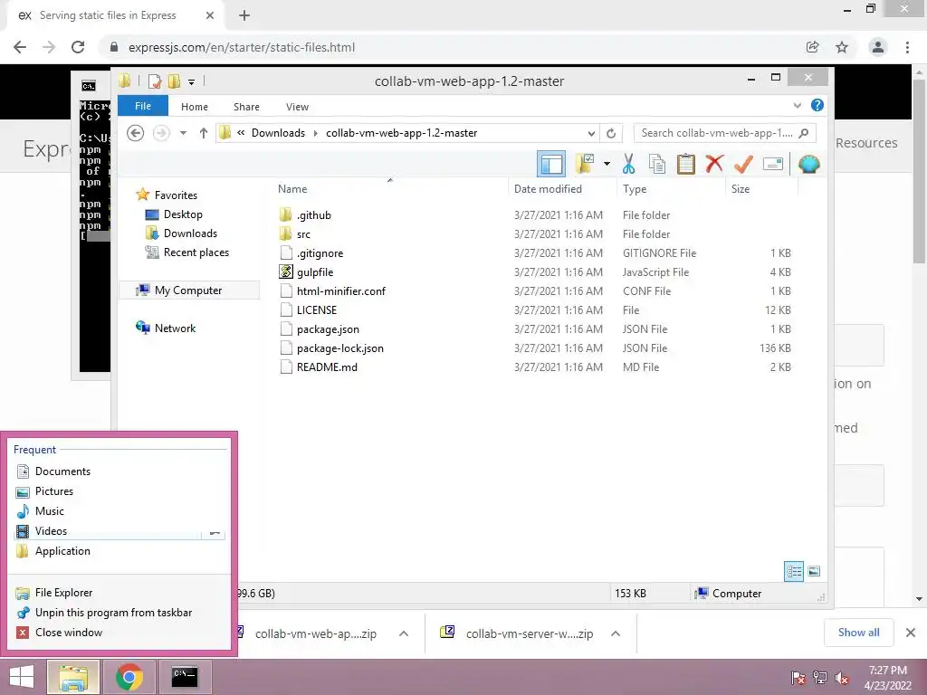Viewport: 927px width, 695px height.
Task: Open recent locations dropdown in Explorer
Action: (x=183, y=133)
